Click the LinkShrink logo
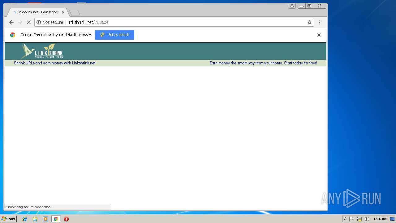396x223 pixels. tap(42, 51)
